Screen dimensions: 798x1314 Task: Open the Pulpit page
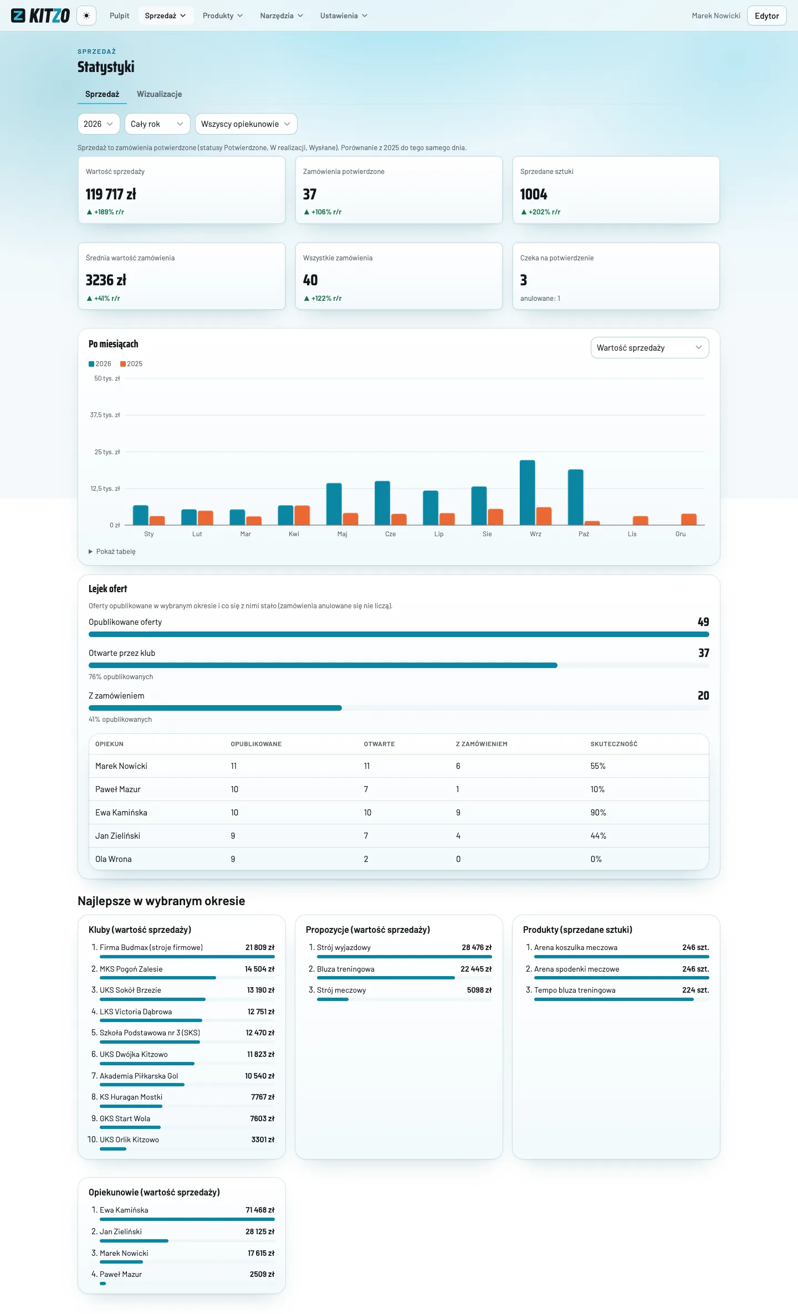pos(119,16)
